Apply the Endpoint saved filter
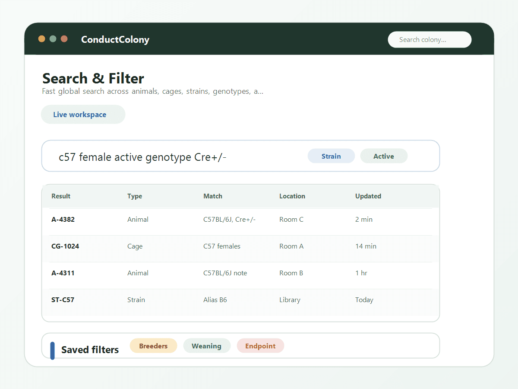 [x=260, y=346]
